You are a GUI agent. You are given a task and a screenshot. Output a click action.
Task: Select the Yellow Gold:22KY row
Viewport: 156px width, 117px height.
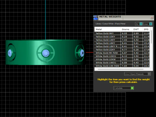[x=122, y=50]
